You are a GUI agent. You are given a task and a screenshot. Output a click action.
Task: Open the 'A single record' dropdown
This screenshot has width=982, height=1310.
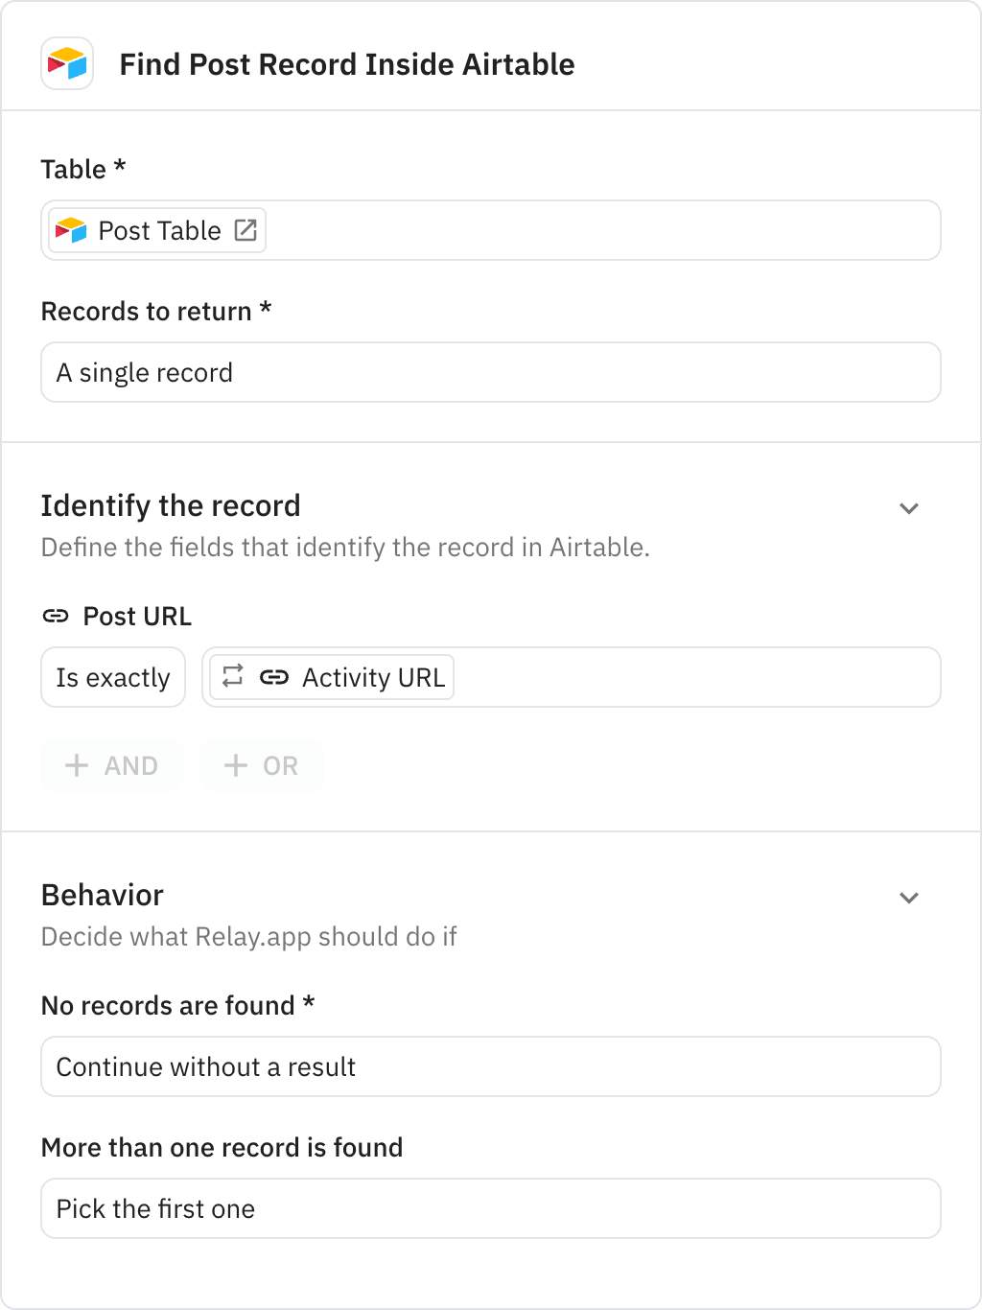point(490,372)
